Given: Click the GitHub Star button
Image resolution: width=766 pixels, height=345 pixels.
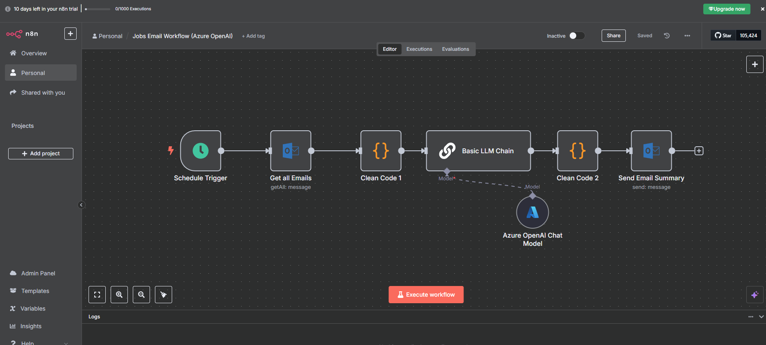Looking at the screenshot, I should pyautogui.click(x=723, y=36).
